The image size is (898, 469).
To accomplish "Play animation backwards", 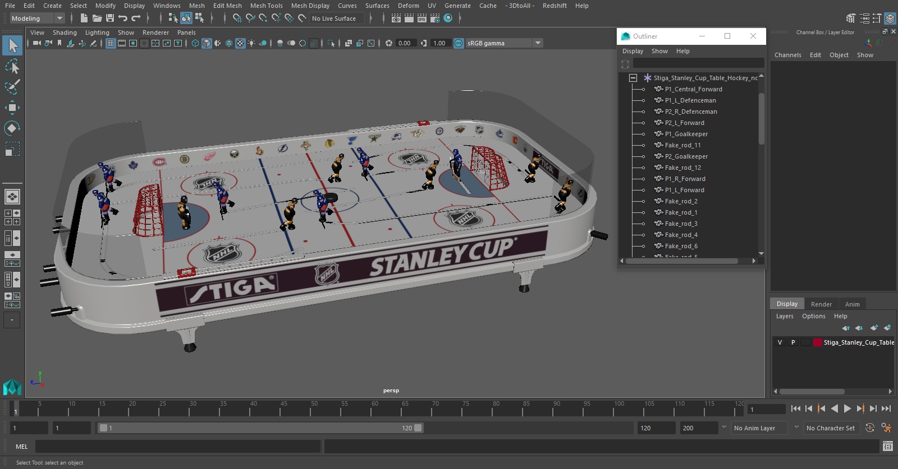I will pyautogui.click(x=835, y=409).
